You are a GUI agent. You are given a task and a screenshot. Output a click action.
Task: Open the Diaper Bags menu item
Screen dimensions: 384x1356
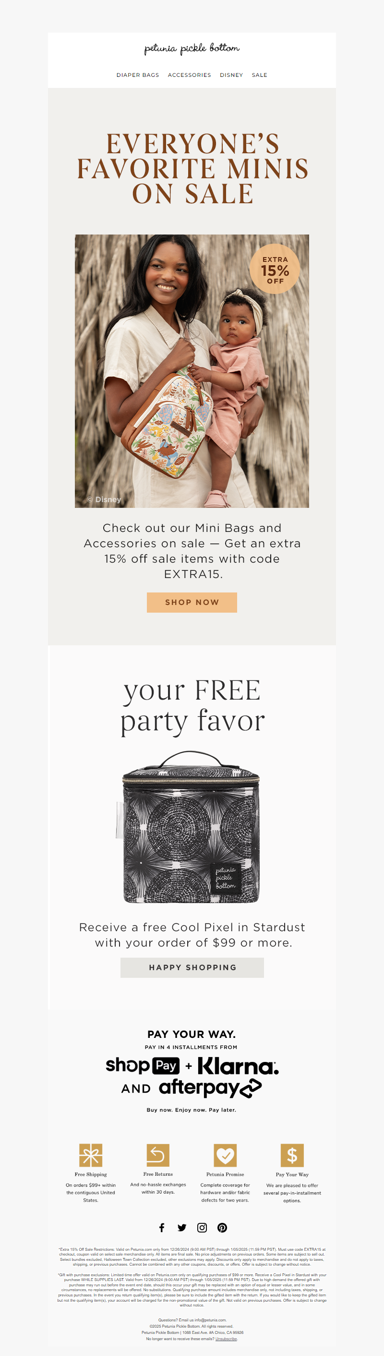coord(138,75)
